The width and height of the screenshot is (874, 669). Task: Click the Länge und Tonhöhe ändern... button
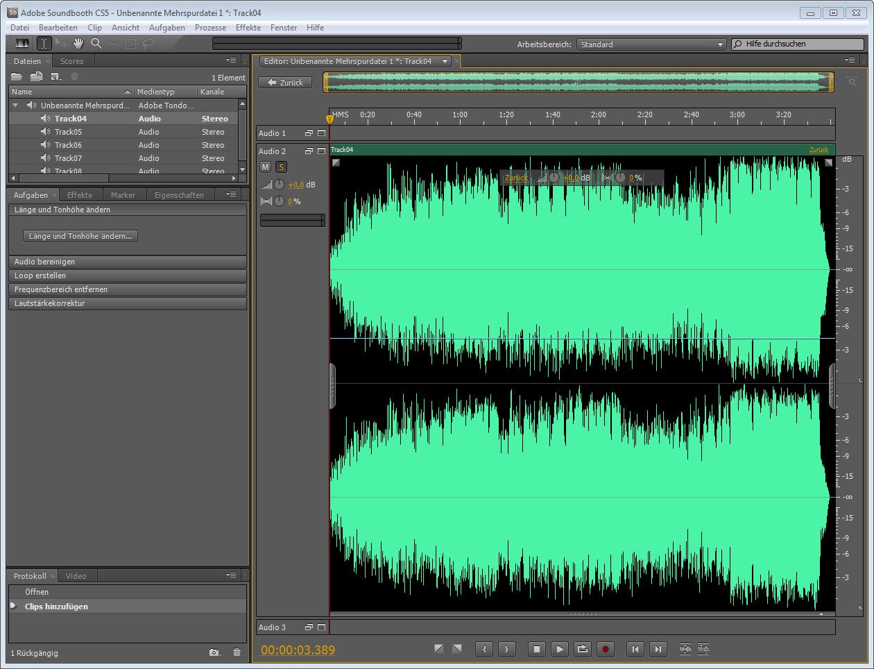(x=80, y=236)
